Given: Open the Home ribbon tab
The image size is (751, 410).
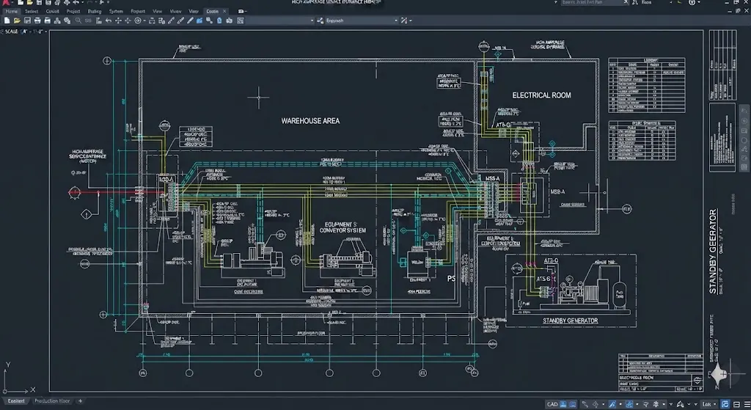Looking at the screenshot, I should 12,11.
